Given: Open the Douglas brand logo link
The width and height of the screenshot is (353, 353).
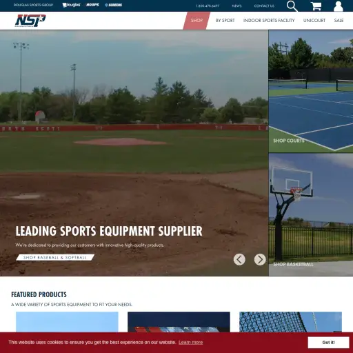Looking at the screenshot, I should click(71, 5).
